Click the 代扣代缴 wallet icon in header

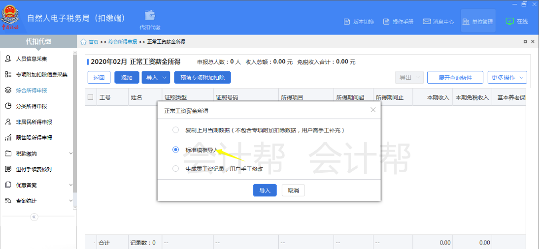pyautogui.click(x=150, y=16)
